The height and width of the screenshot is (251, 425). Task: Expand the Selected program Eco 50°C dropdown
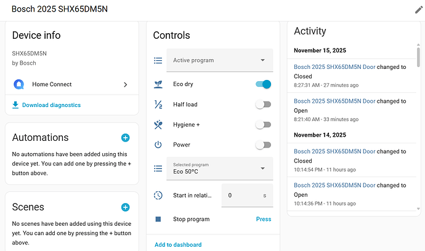[x=219, y=169]
